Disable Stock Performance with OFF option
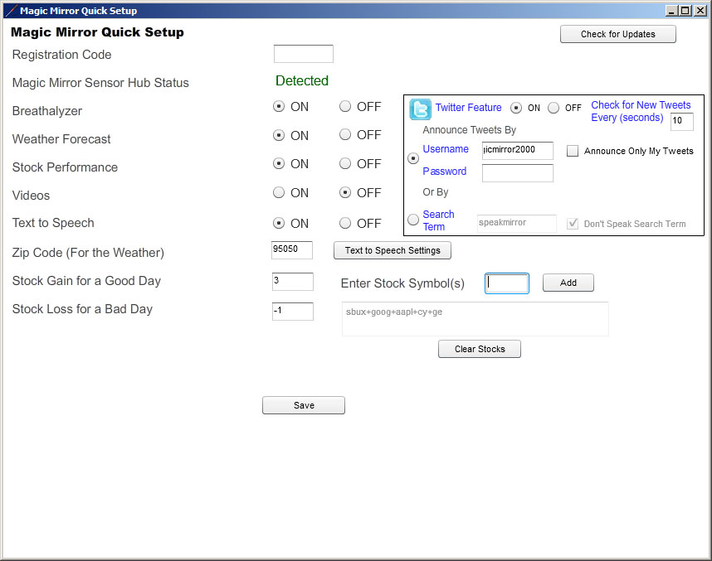The height and width of the screenshot is (561, 712). coord(345,163)
